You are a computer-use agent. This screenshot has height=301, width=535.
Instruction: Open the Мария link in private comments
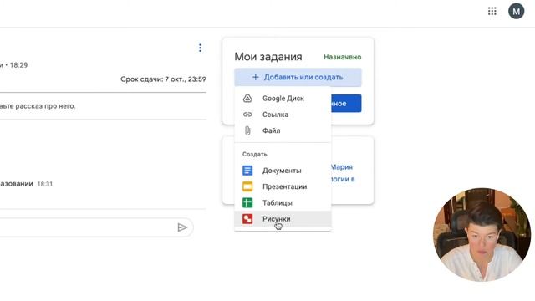(x=342, y=167)
